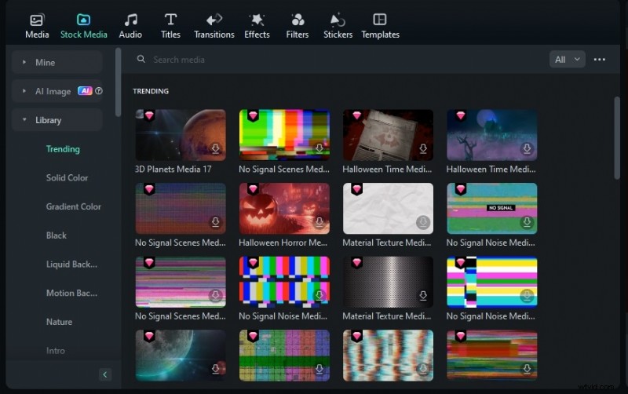Select the Halloween Horror pumpkin thumbnail
Screen dimensions: 628x394
tap(283, 209)
